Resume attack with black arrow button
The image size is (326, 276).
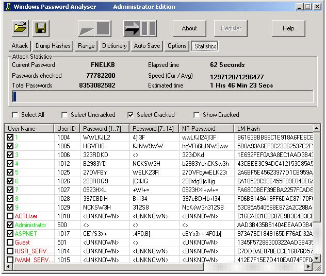132,28
